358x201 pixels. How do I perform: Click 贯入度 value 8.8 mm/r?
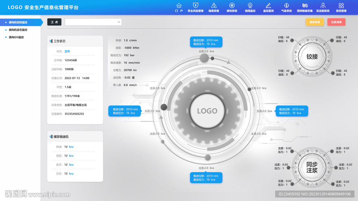pyautogui.click(x=130, y=85)
